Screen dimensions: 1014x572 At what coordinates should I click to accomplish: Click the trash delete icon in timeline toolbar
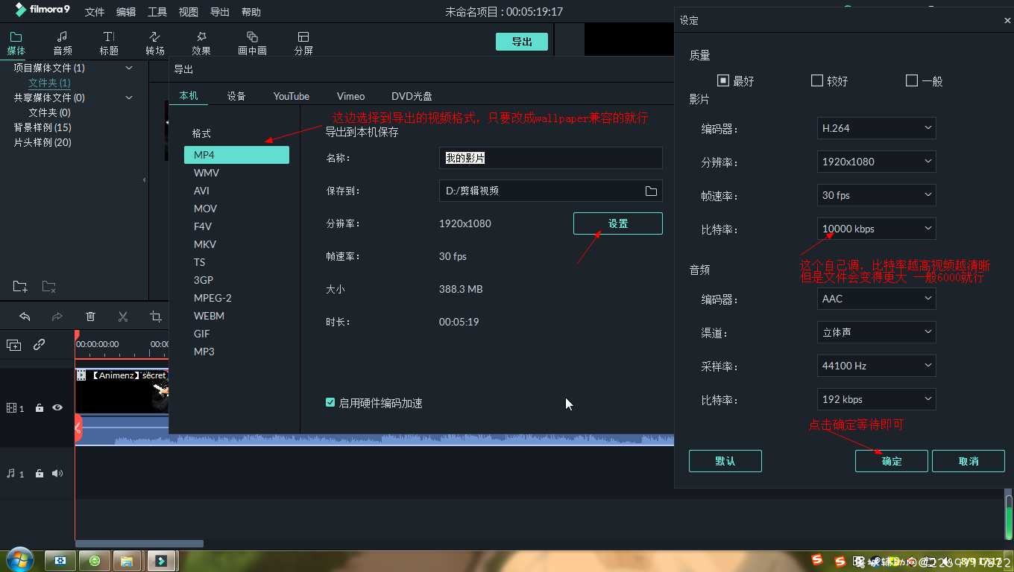click(90, 317)
